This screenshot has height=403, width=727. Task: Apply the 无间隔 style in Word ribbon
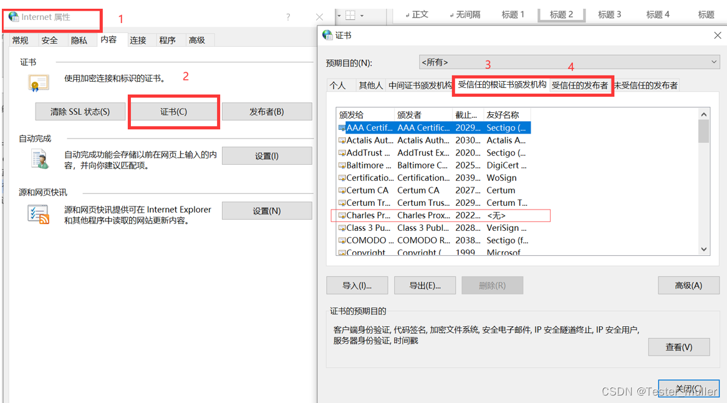(465, 14)
